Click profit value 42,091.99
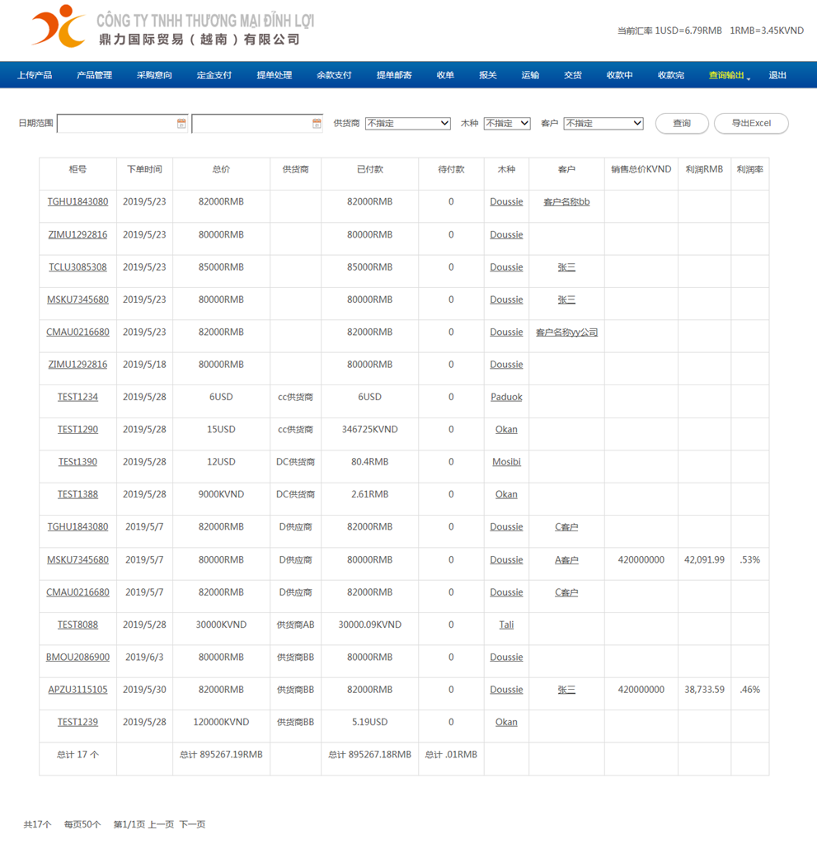 (x=705, y=560)
